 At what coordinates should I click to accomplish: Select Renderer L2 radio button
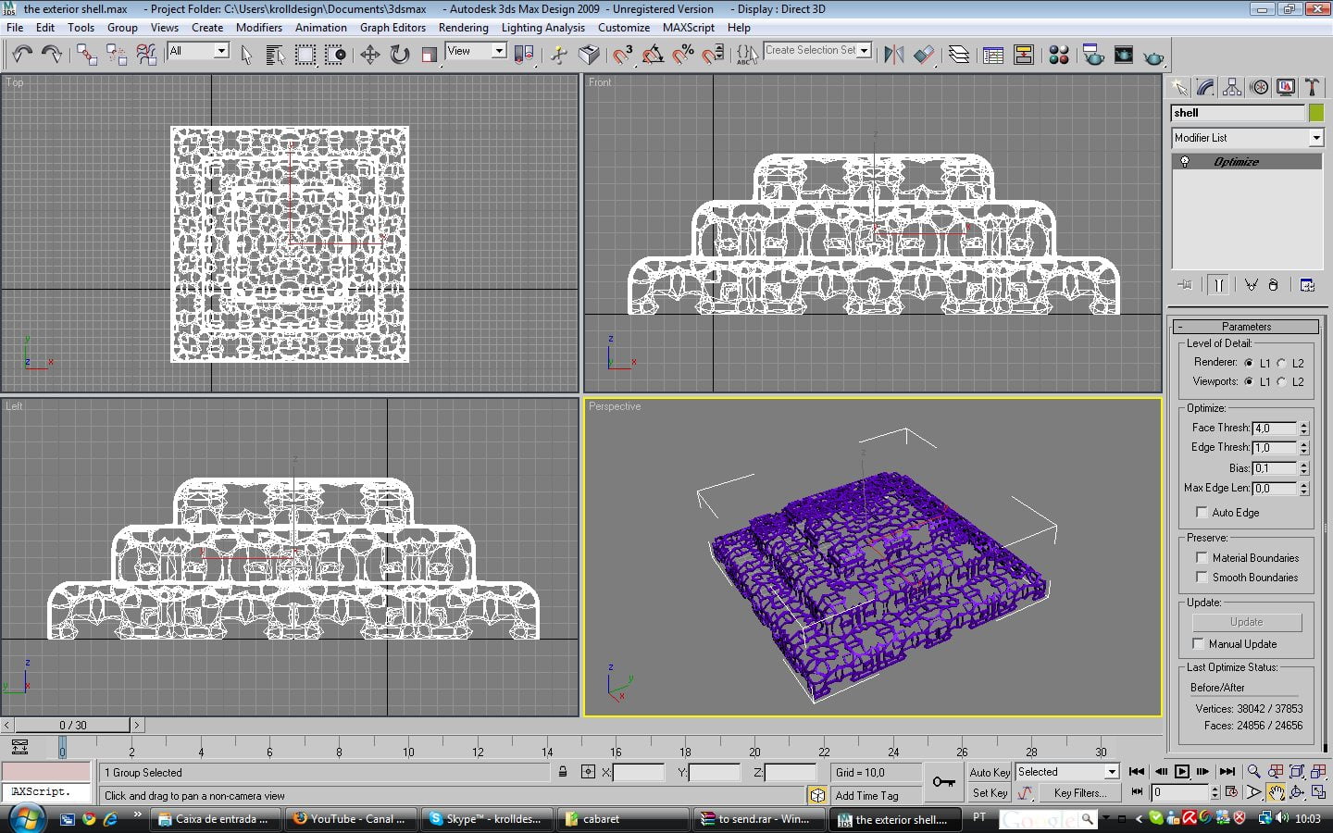click(1282, 363)
